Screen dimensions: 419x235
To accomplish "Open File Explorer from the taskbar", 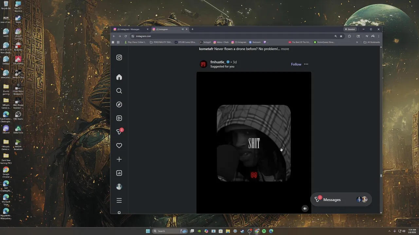I will 228,231.
